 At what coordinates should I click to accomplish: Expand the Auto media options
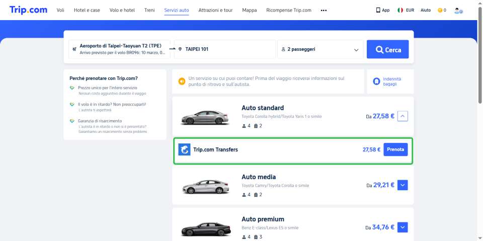click(x=403, y=185)
